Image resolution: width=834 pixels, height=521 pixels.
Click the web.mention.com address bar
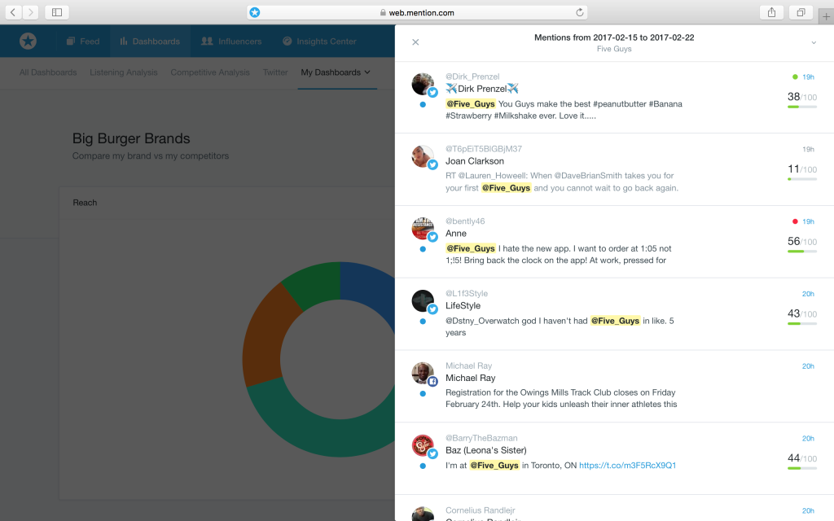pos(417,12)
